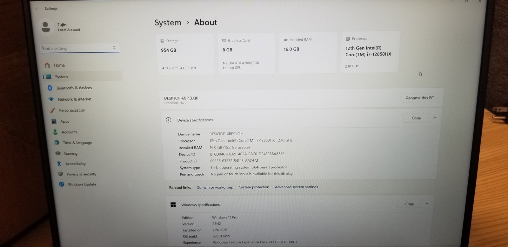Click the Accounts person icon
This screenshot has width=508, height=247.
(55, 132)
